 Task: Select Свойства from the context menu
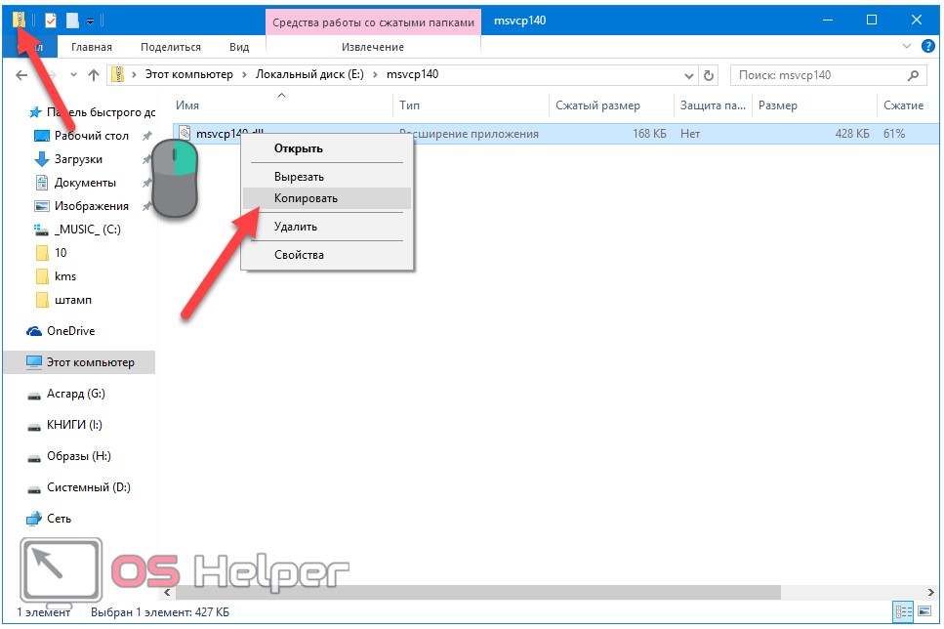(299, 255)
